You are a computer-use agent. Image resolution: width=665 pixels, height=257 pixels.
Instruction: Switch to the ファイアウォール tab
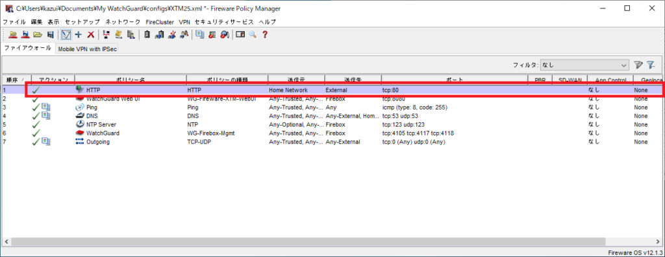click(27, 48)
